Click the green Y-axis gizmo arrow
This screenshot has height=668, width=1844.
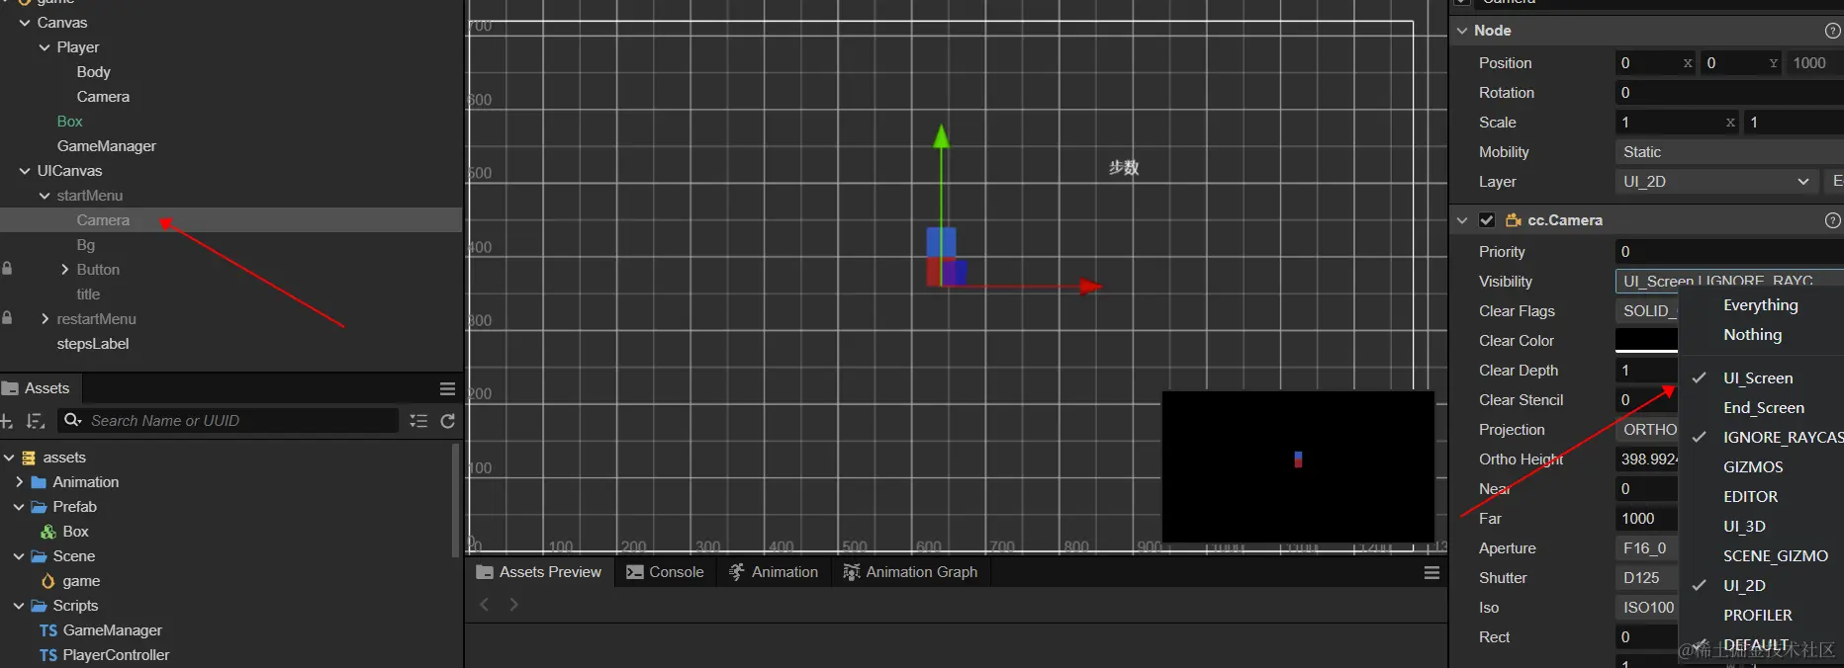coord(941,136)
